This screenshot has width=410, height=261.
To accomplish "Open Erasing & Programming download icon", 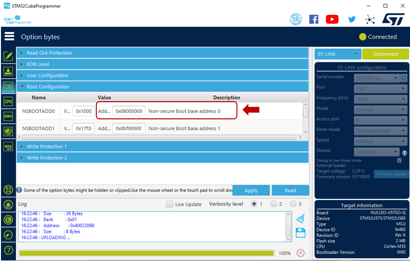I will tap(8, 71).
